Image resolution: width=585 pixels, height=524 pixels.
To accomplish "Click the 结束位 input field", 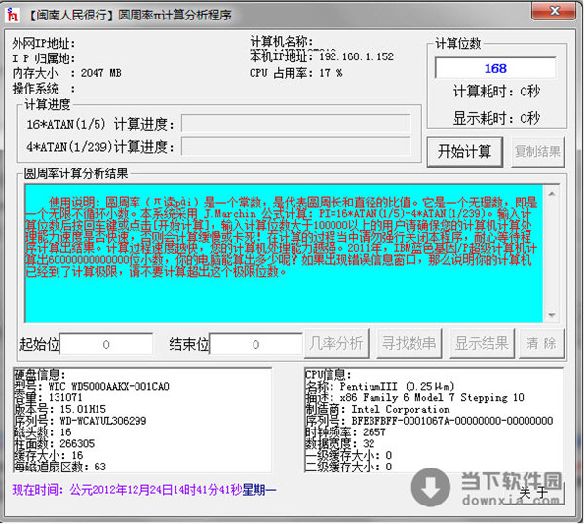I will pyautogui.click(x=255, y=344).
